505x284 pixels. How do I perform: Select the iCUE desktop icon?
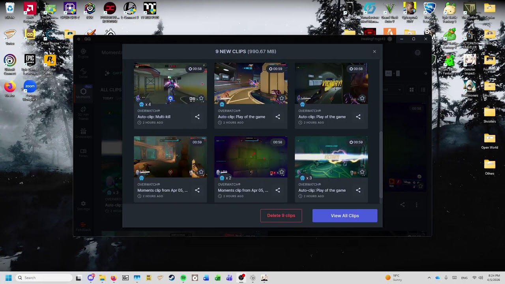click(90, 11)
